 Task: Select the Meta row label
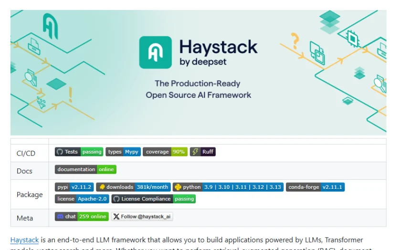25,218
